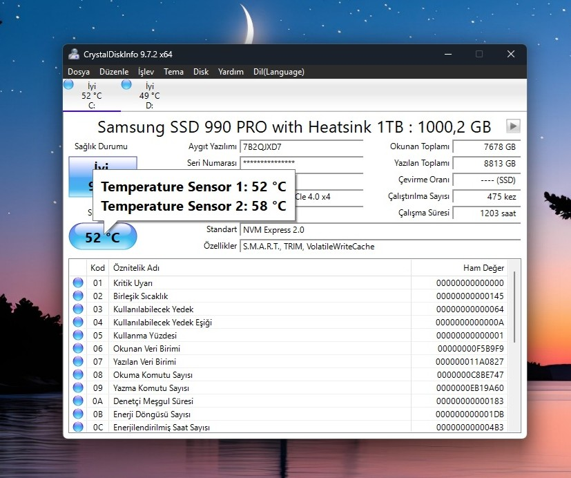This screenshot has width=571, height=478.
Task: Select the Kritik Uyarı attribute name
Action: pos(133,283)
